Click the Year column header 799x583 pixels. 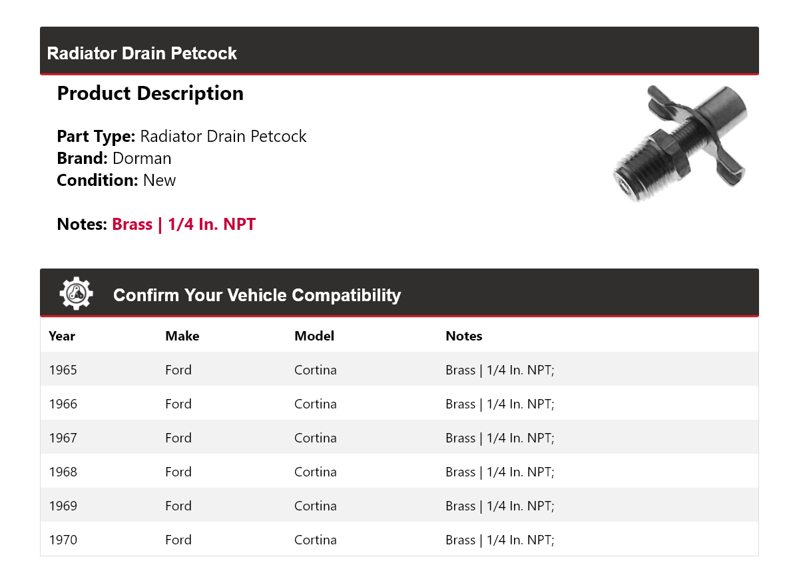[x=62, y=336]
